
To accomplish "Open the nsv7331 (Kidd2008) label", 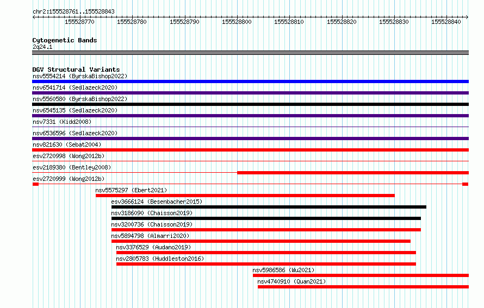I will click(x=62, y=122).
